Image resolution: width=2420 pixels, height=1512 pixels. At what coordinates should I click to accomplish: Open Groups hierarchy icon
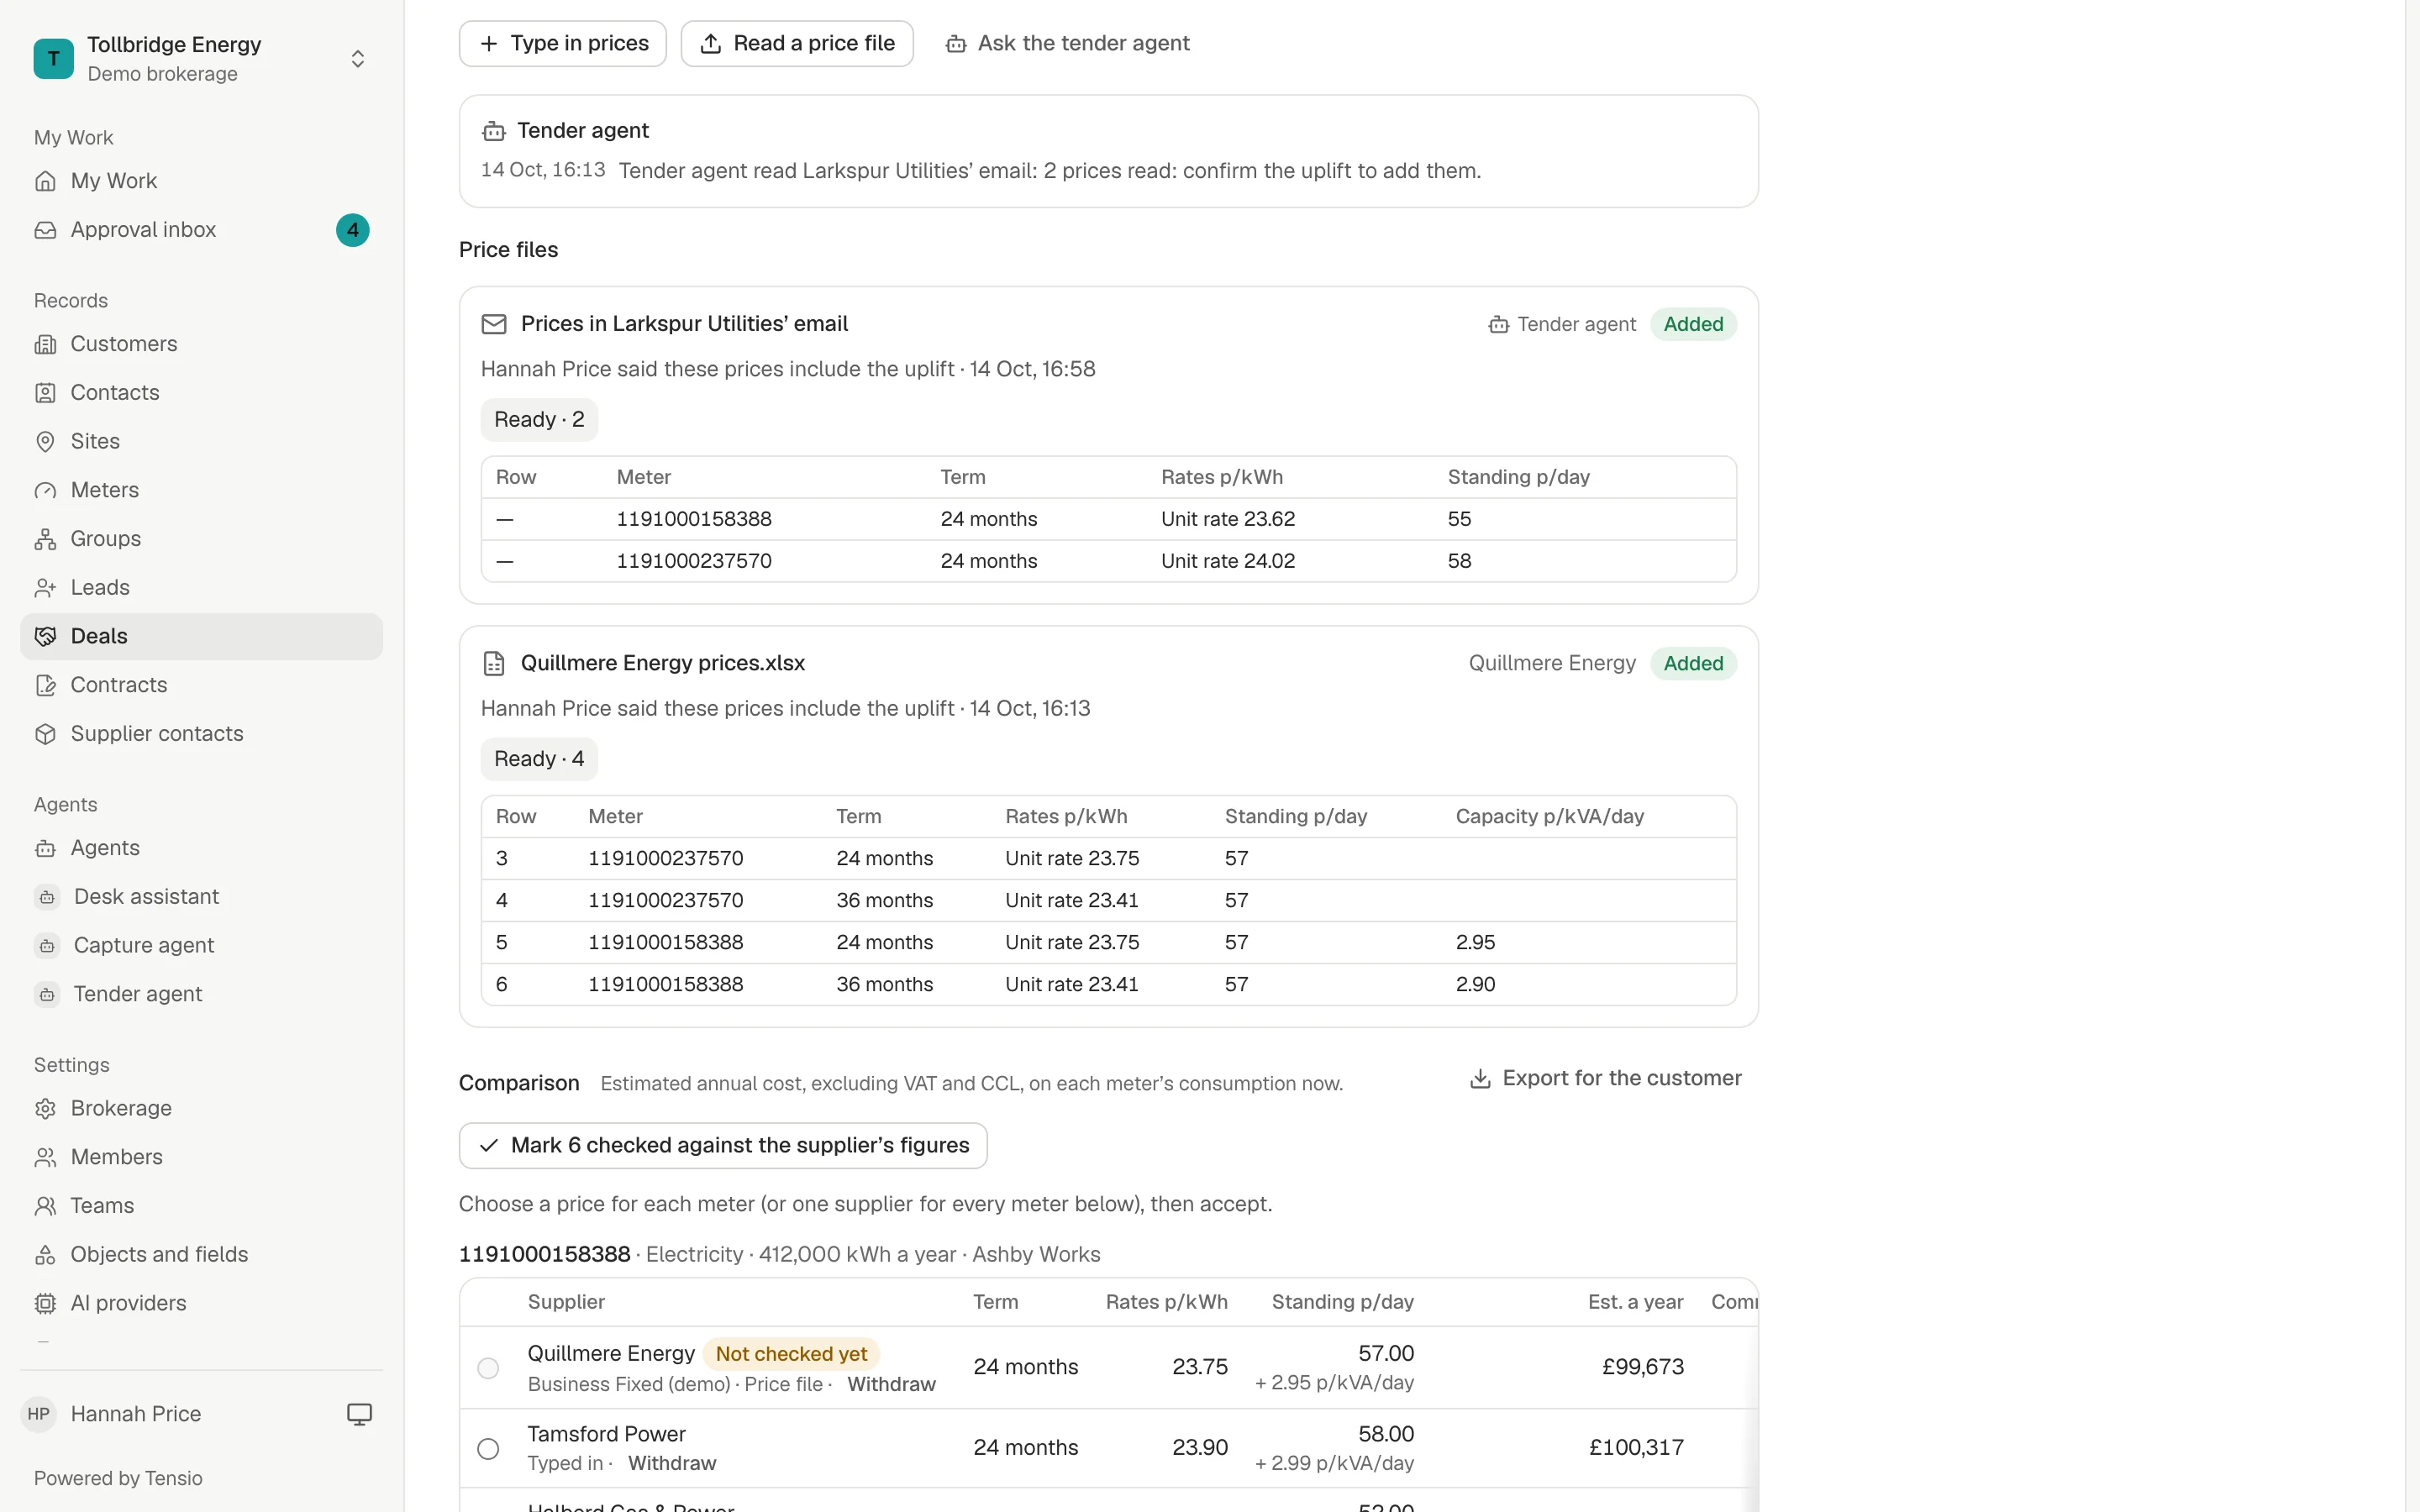[x=45, y=539]
